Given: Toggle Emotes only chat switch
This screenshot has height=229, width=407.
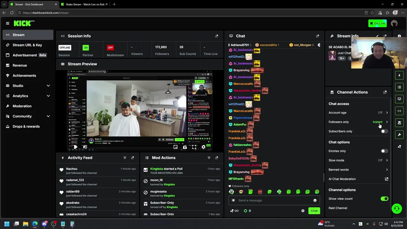Looking at the screenshot, I should pyautogui.click(x=384, y=151).
